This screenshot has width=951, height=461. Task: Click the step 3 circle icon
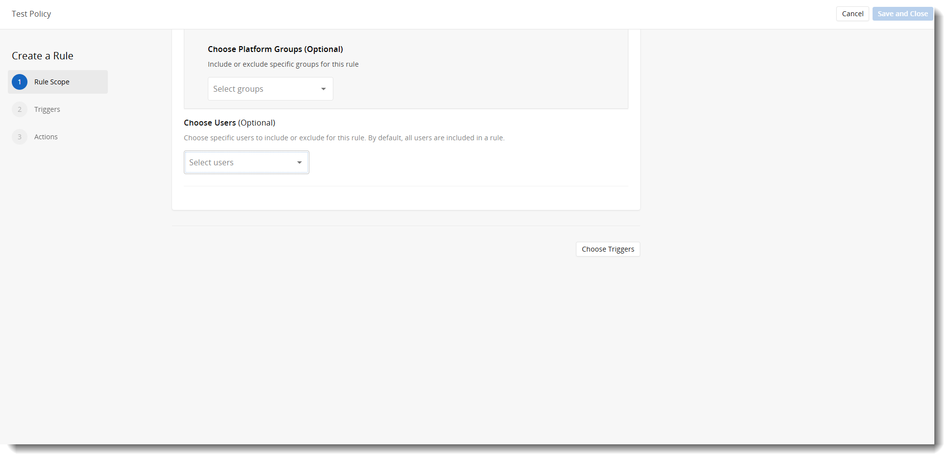[x=20, y=137]
